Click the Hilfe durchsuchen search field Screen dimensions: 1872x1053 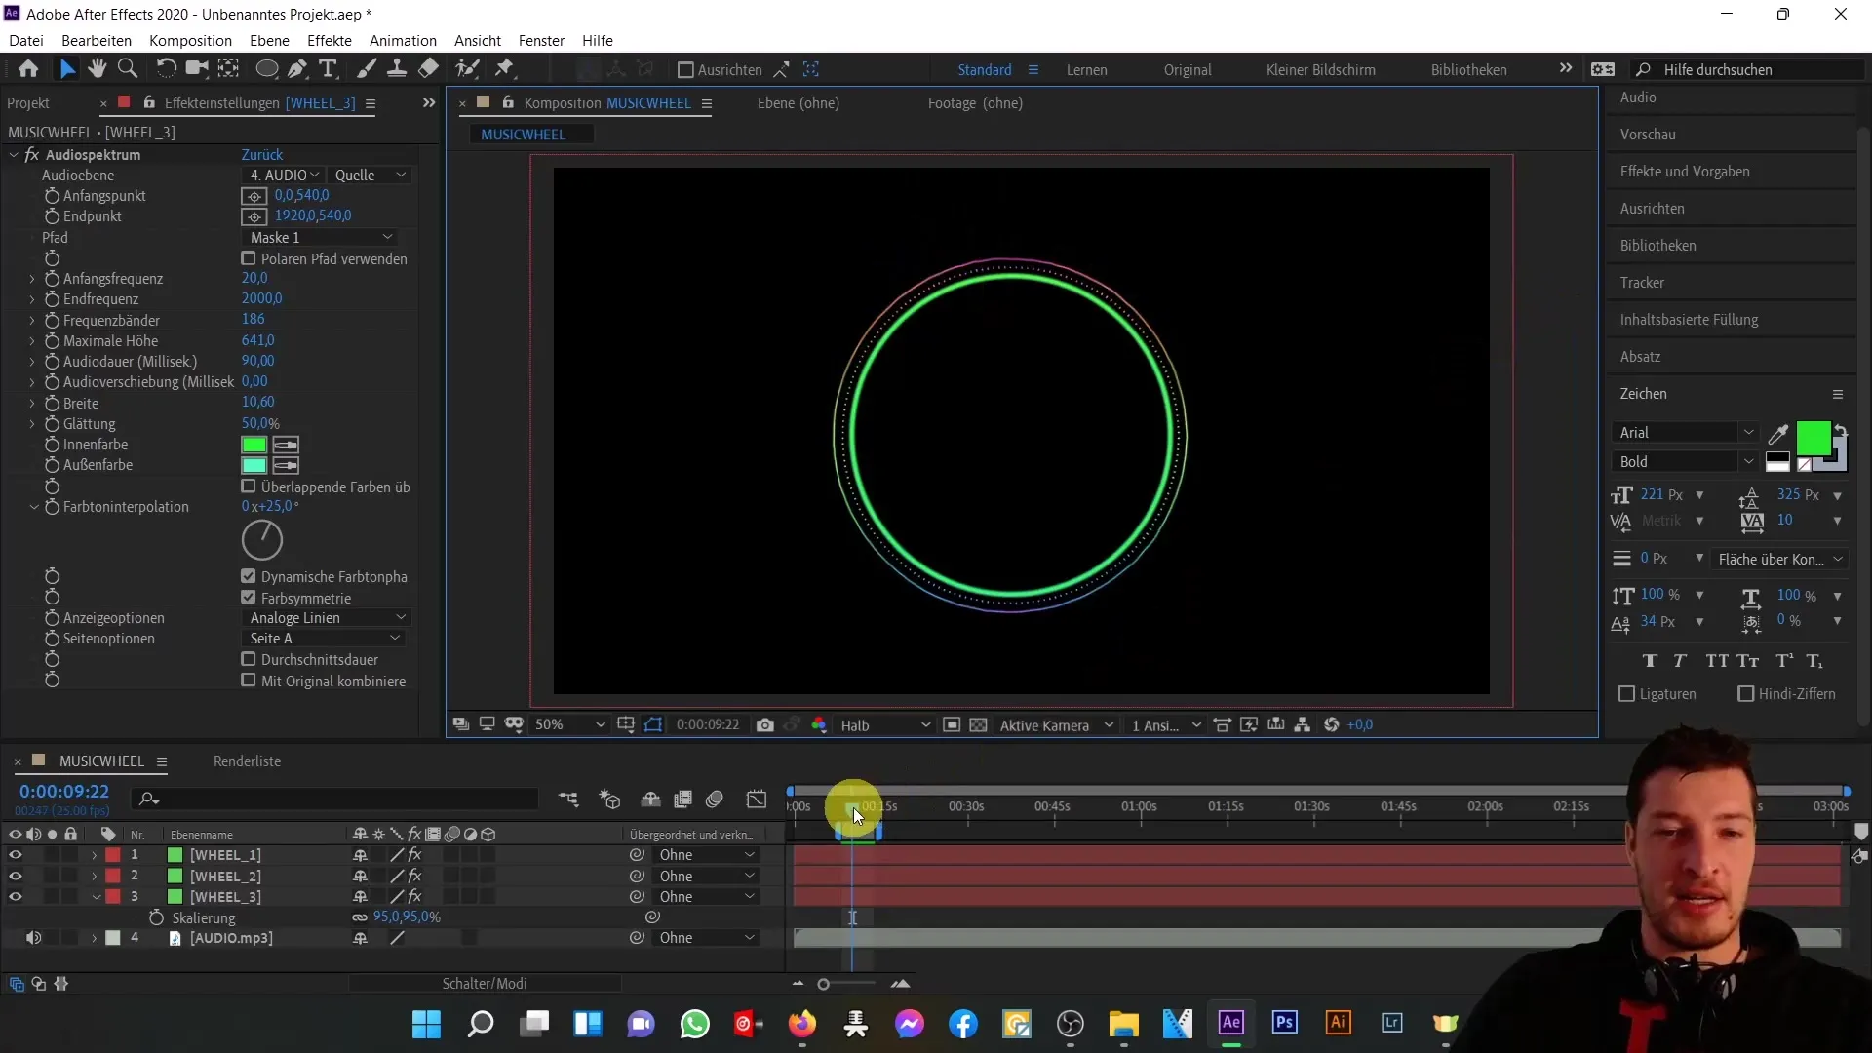point(1745,69)
